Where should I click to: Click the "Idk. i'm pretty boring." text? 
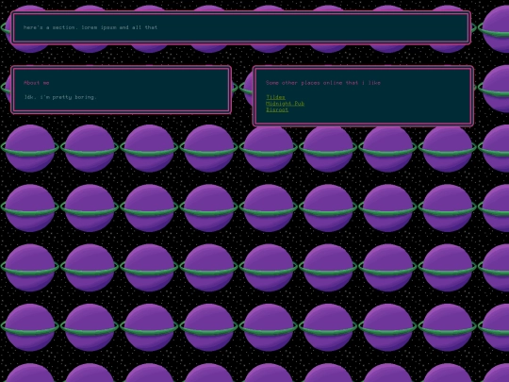[x=60, y=97]
